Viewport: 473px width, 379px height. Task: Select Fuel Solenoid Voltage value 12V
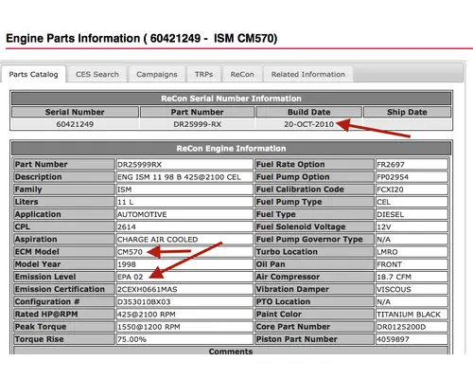coord(412,226)
